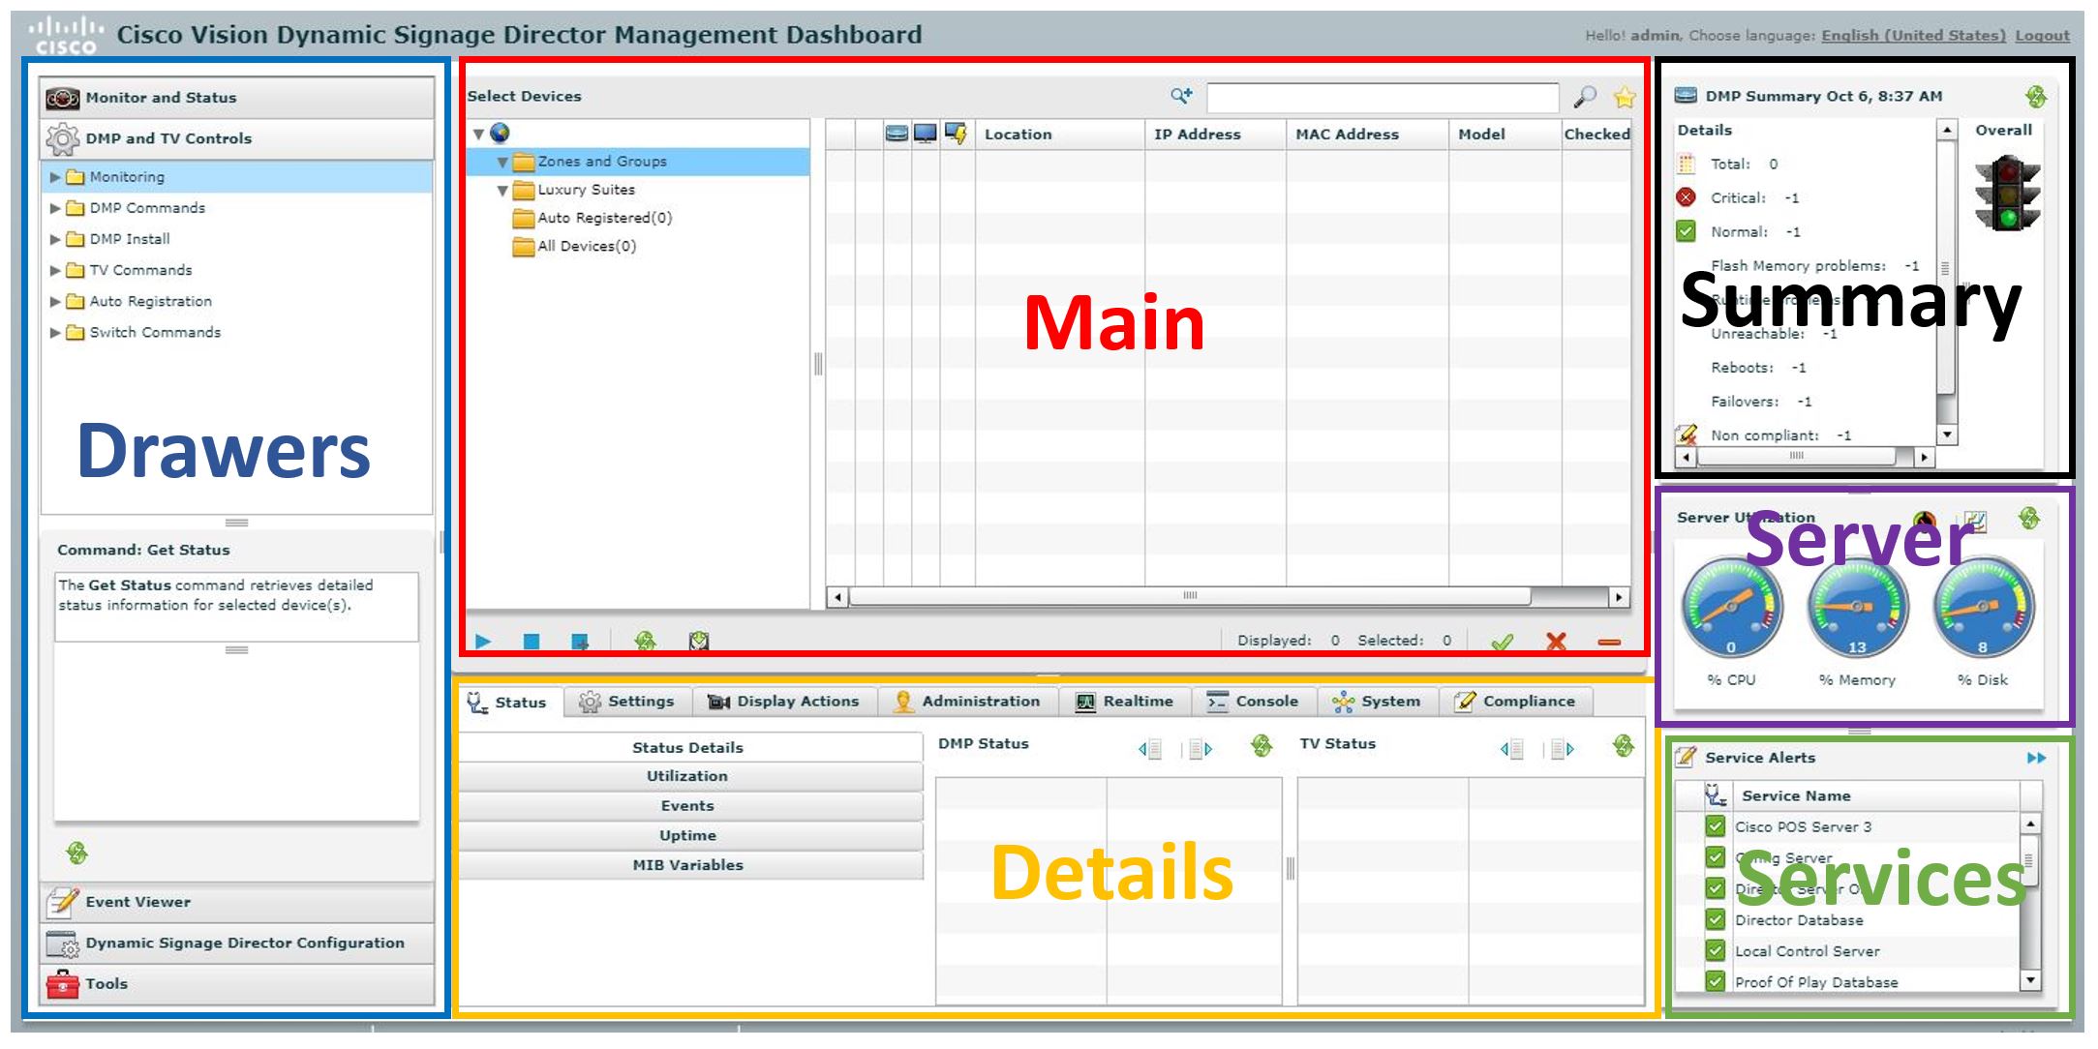Open the Tools drawer
Image resolution: width=2098 pixels, height=1049 pixels.
pos(237,984)
